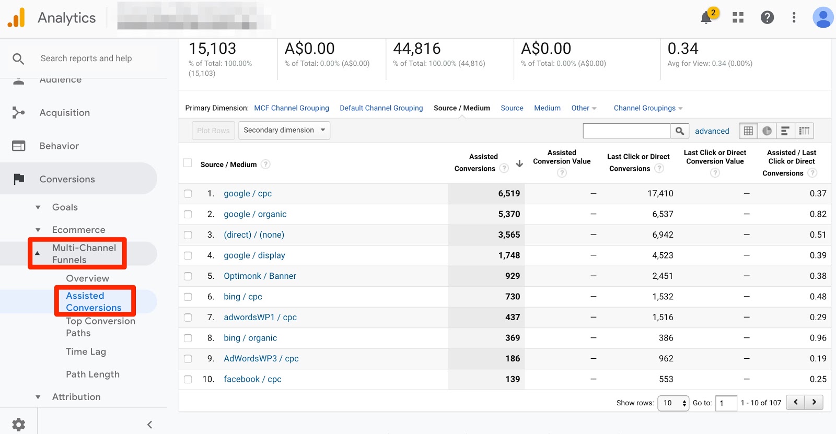Viewport: 836px width, 434px height.
Task: Check the adwordsWP1 / cpc row
Action: (x=188, y=318)
